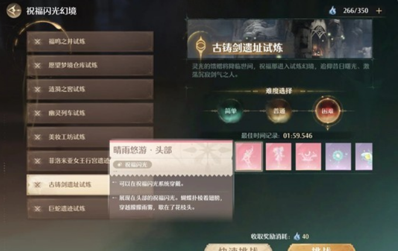Click the 快速挑战 quick challenge button
The height and width of the screenshot is (251, 398).
coord(238,247)
